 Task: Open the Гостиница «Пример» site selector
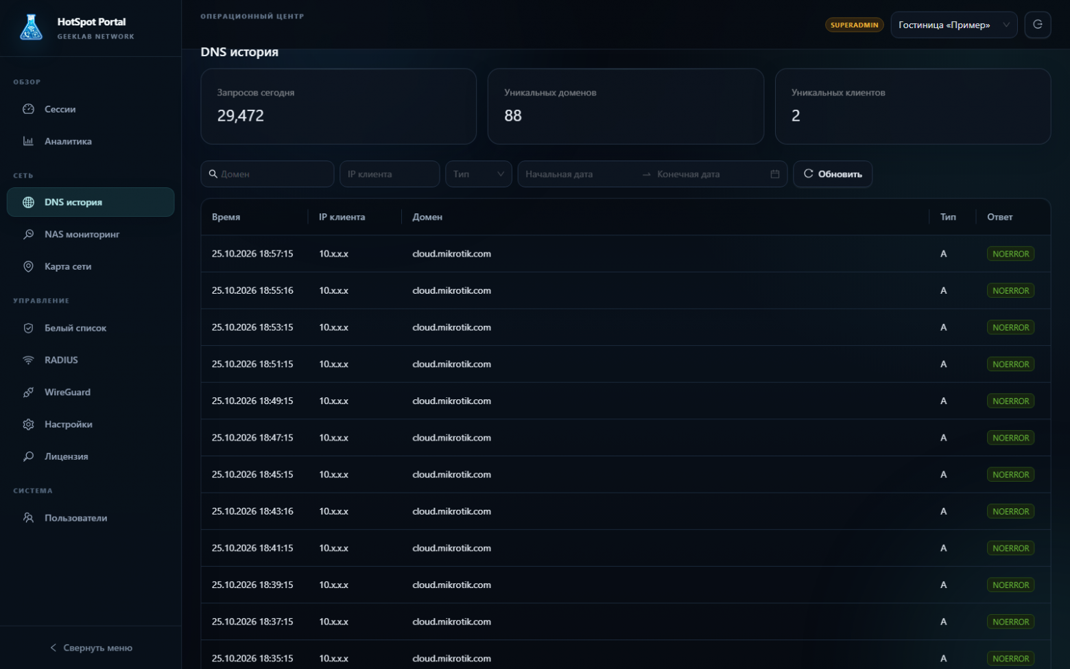tap(954, 25)
